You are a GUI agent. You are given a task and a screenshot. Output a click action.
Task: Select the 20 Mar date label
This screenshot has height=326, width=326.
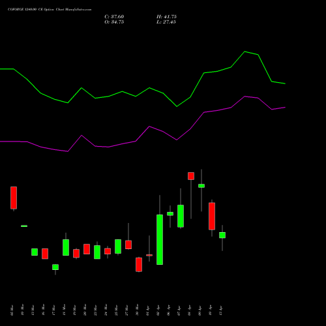(85, 310)
